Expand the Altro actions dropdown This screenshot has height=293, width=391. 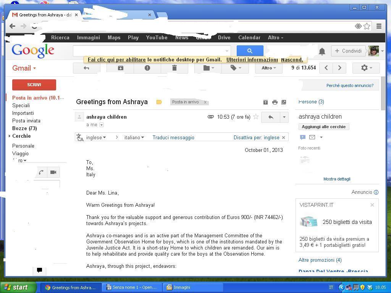pyautogui.click(x=268, y=68)
